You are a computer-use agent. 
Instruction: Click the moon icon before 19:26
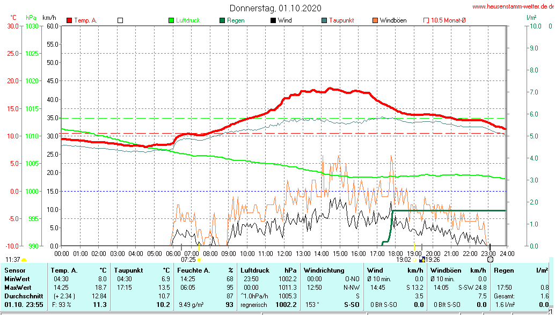click(x=421, y=259)
